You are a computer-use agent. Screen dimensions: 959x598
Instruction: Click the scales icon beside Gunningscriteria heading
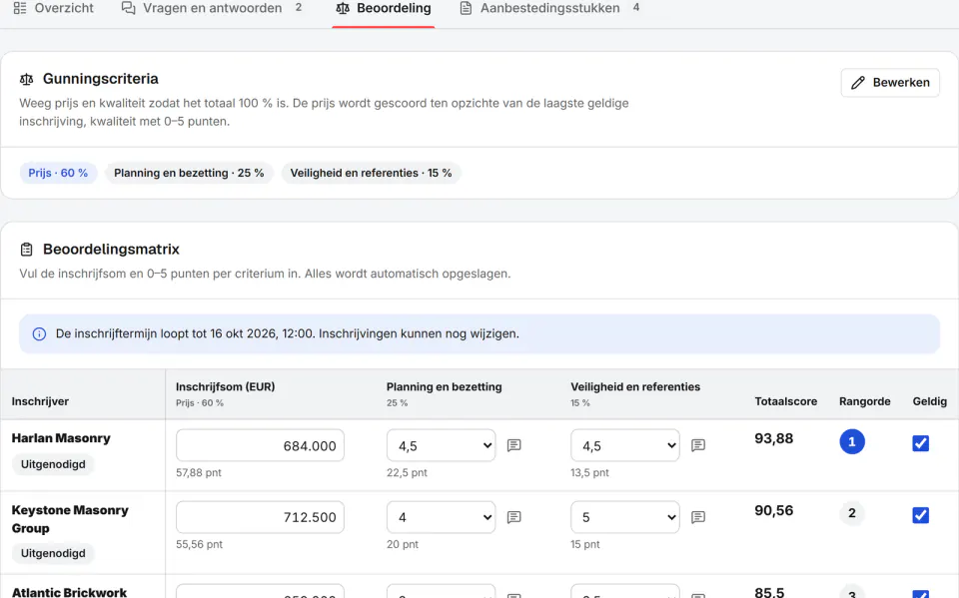(26, 79)
